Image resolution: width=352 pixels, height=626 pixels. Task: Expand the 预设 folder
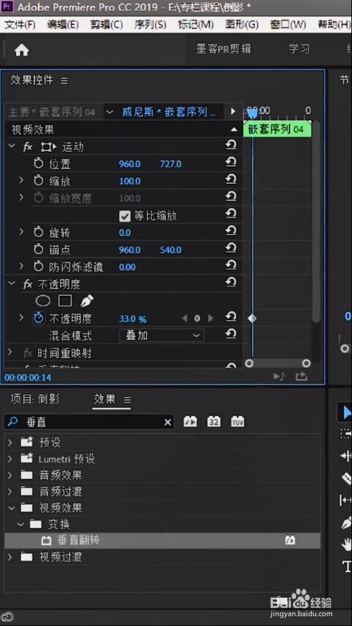tap(11, 442)
